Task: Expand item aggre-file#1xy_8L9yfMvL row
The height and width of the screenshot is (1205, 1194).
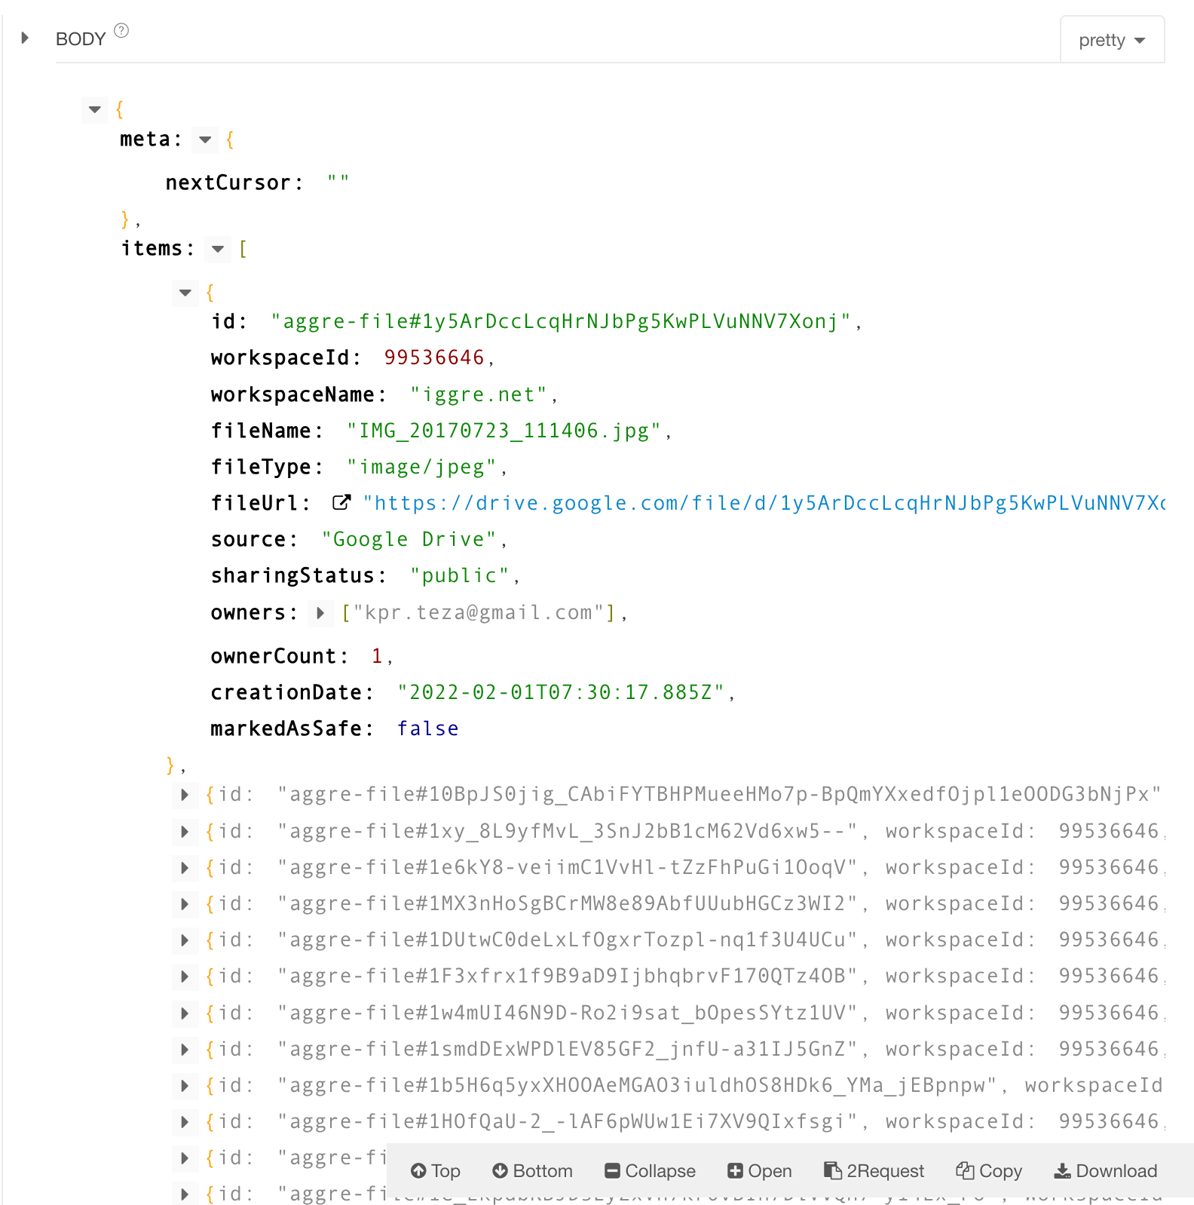Action: pyautogui.click(x=185, y=832)
